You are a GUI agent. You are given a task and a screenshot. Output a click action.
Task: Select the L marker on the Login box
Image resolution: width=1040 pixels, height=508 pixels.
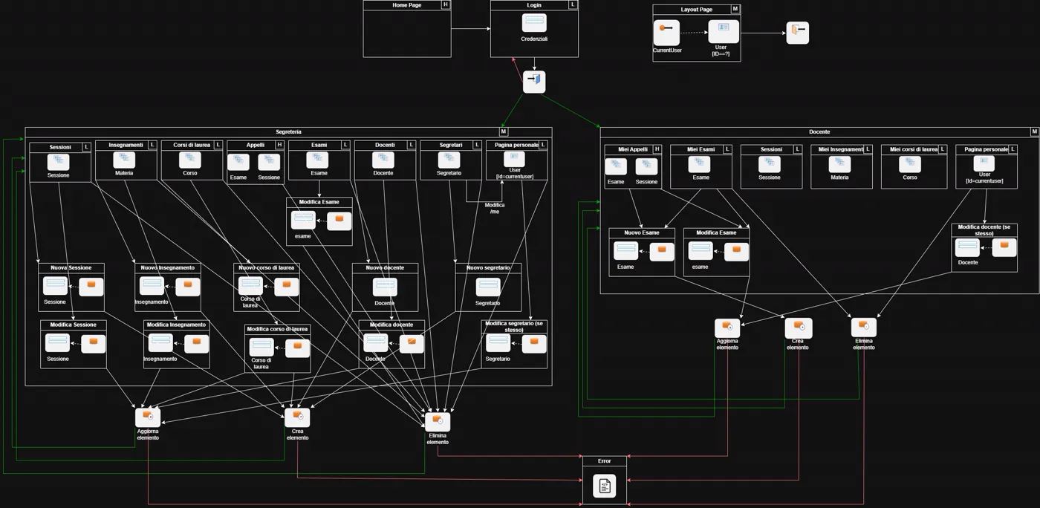tap(573, 5)
